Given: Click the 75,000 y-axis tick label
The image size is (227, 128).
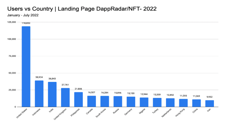Looking at the screenshot, I should tap(12, 56).
